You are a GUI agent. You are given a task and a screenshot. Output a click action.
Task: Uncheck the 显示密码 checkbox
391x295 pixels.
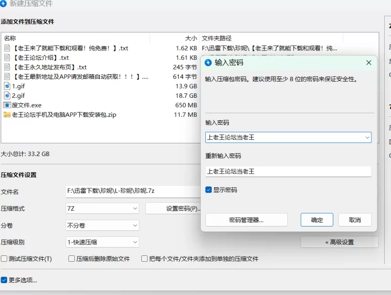[x=209, y=190]
